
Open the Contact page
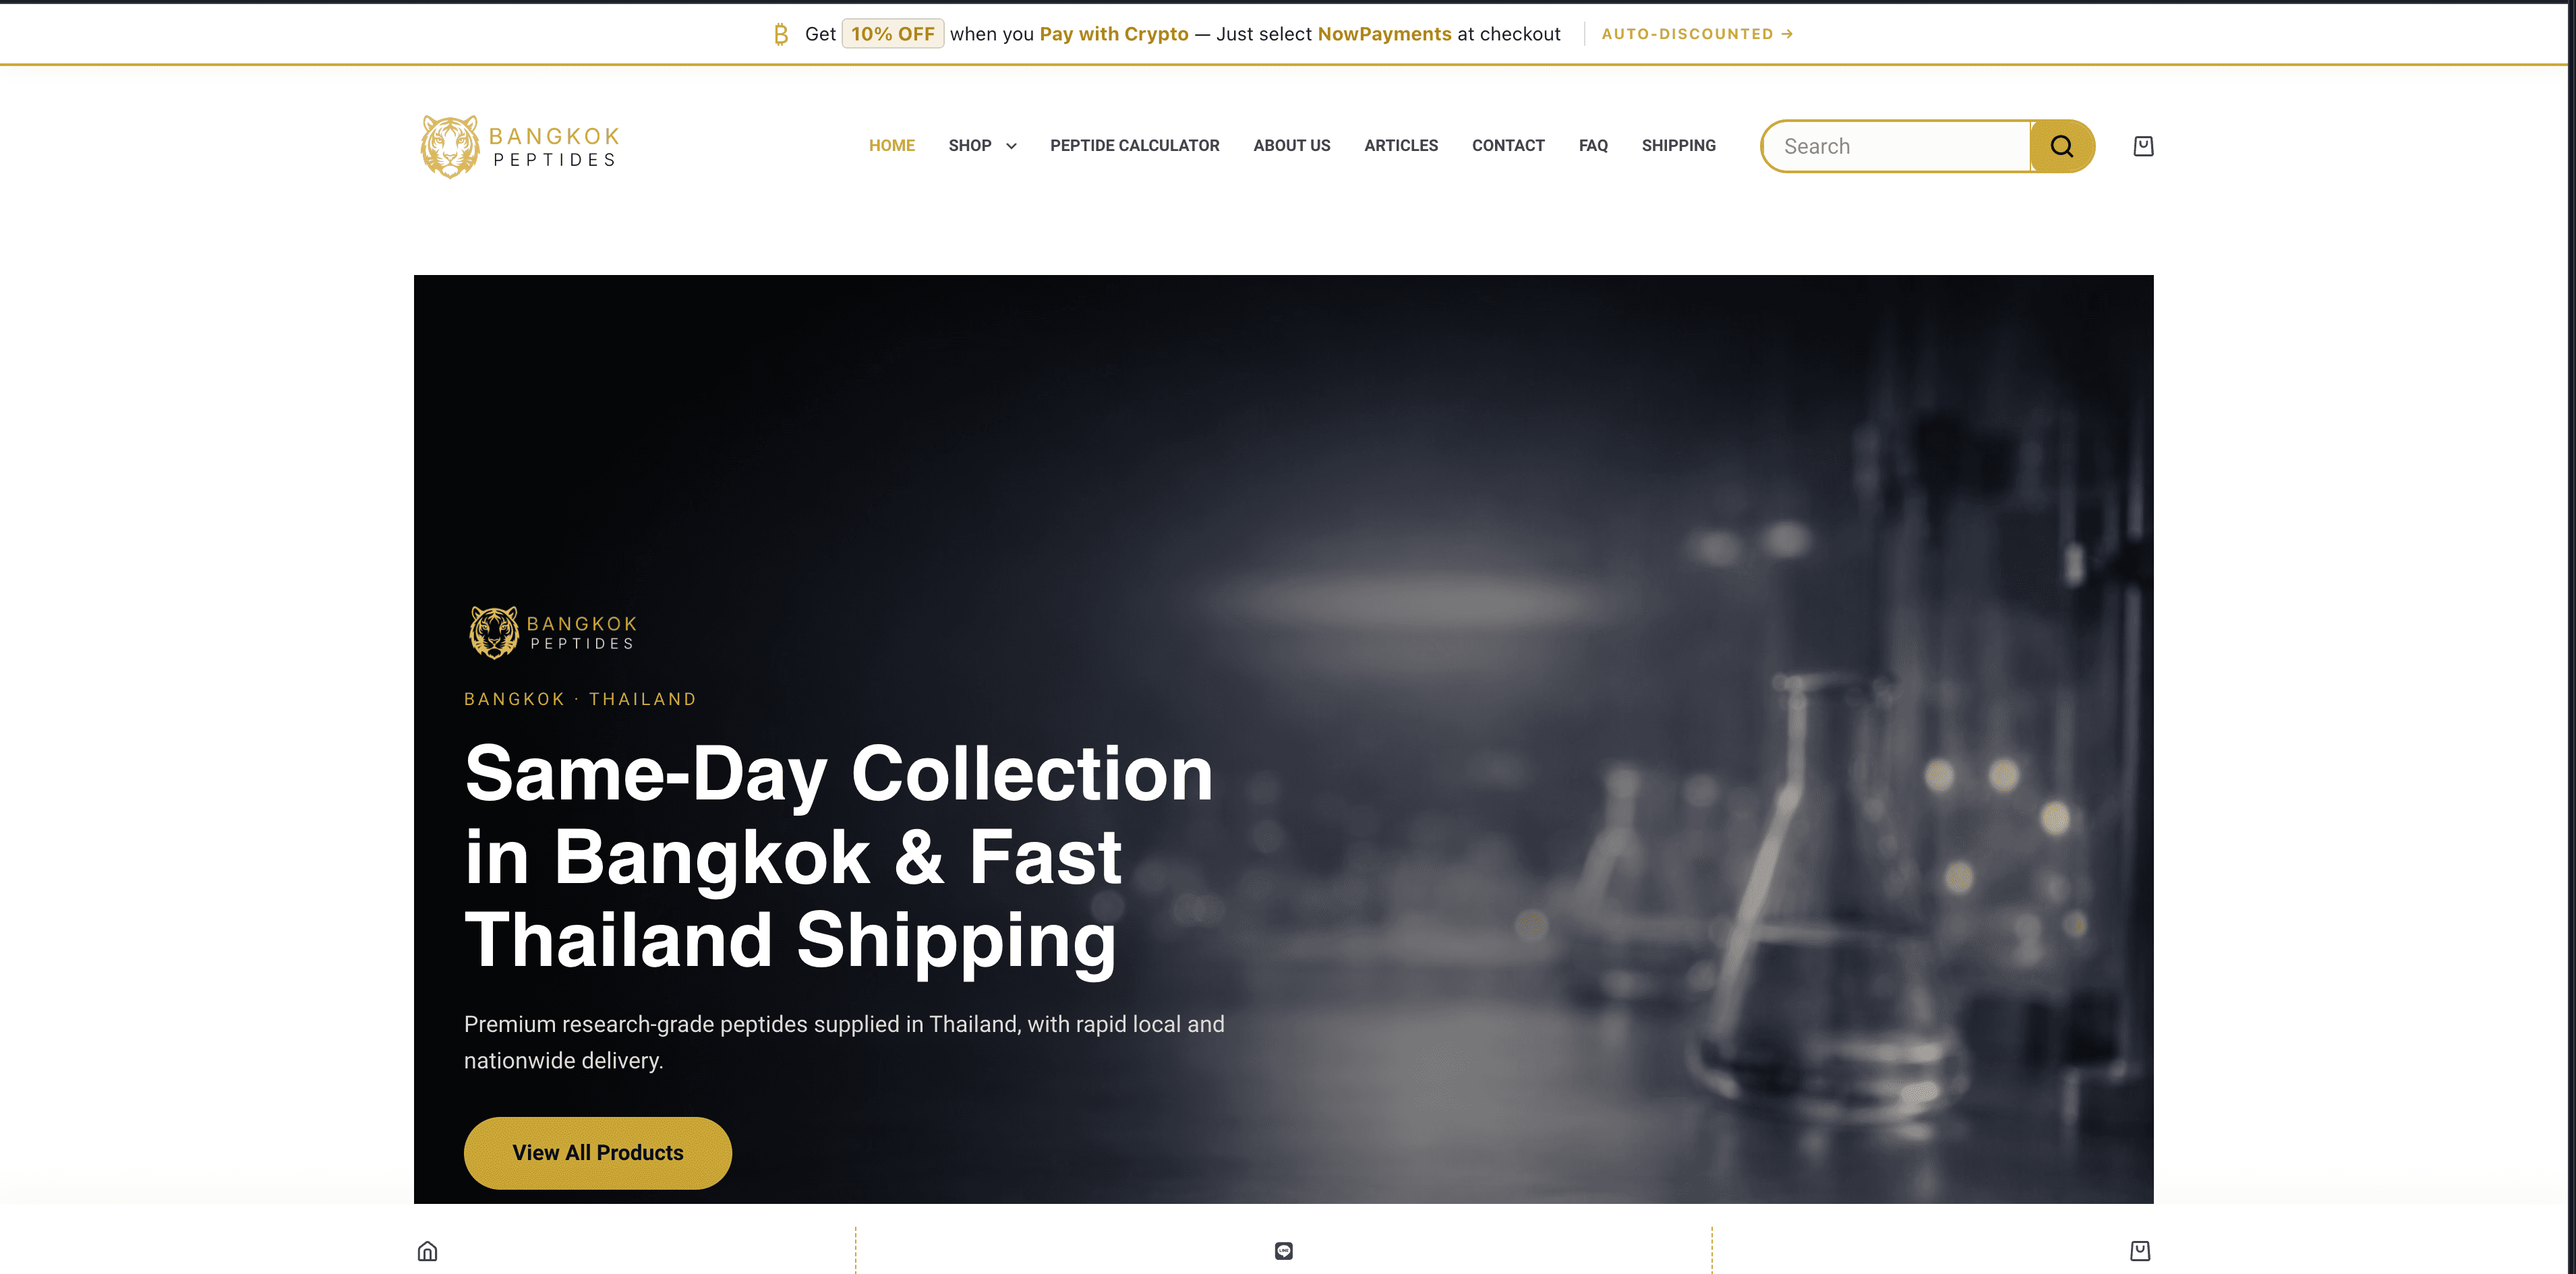click(1507, 146)
